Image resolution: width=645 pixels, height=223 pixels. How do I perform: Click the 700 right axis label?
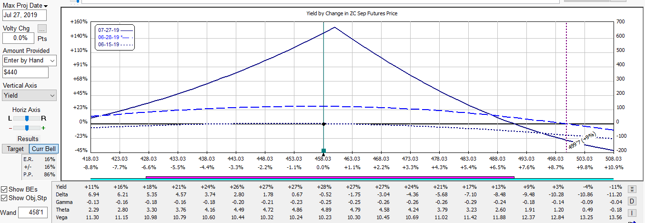[620, 22]
